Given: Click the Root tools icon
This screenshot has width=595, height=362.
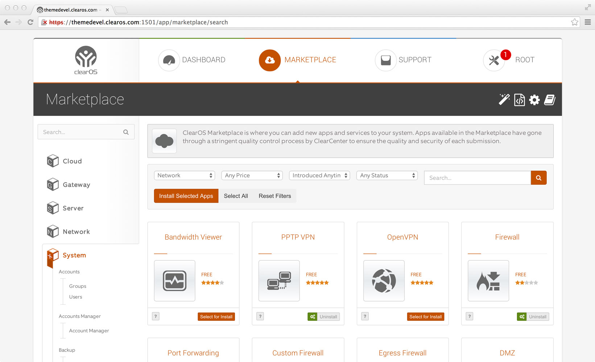Looking at the screenshot, I should 494,60.
